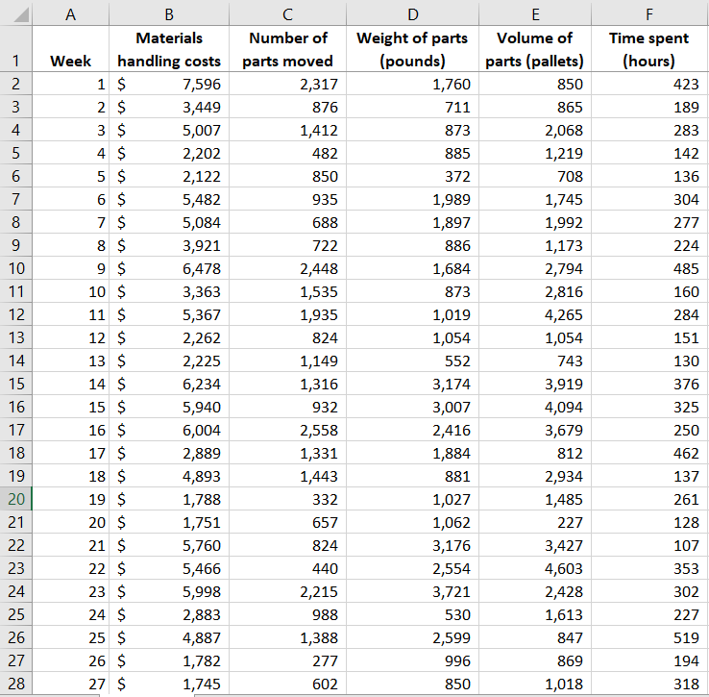The height and width of the screenshot is (697, 709).
Task: Select column A header
Action: pyautogui.click(x=70, y=14)
